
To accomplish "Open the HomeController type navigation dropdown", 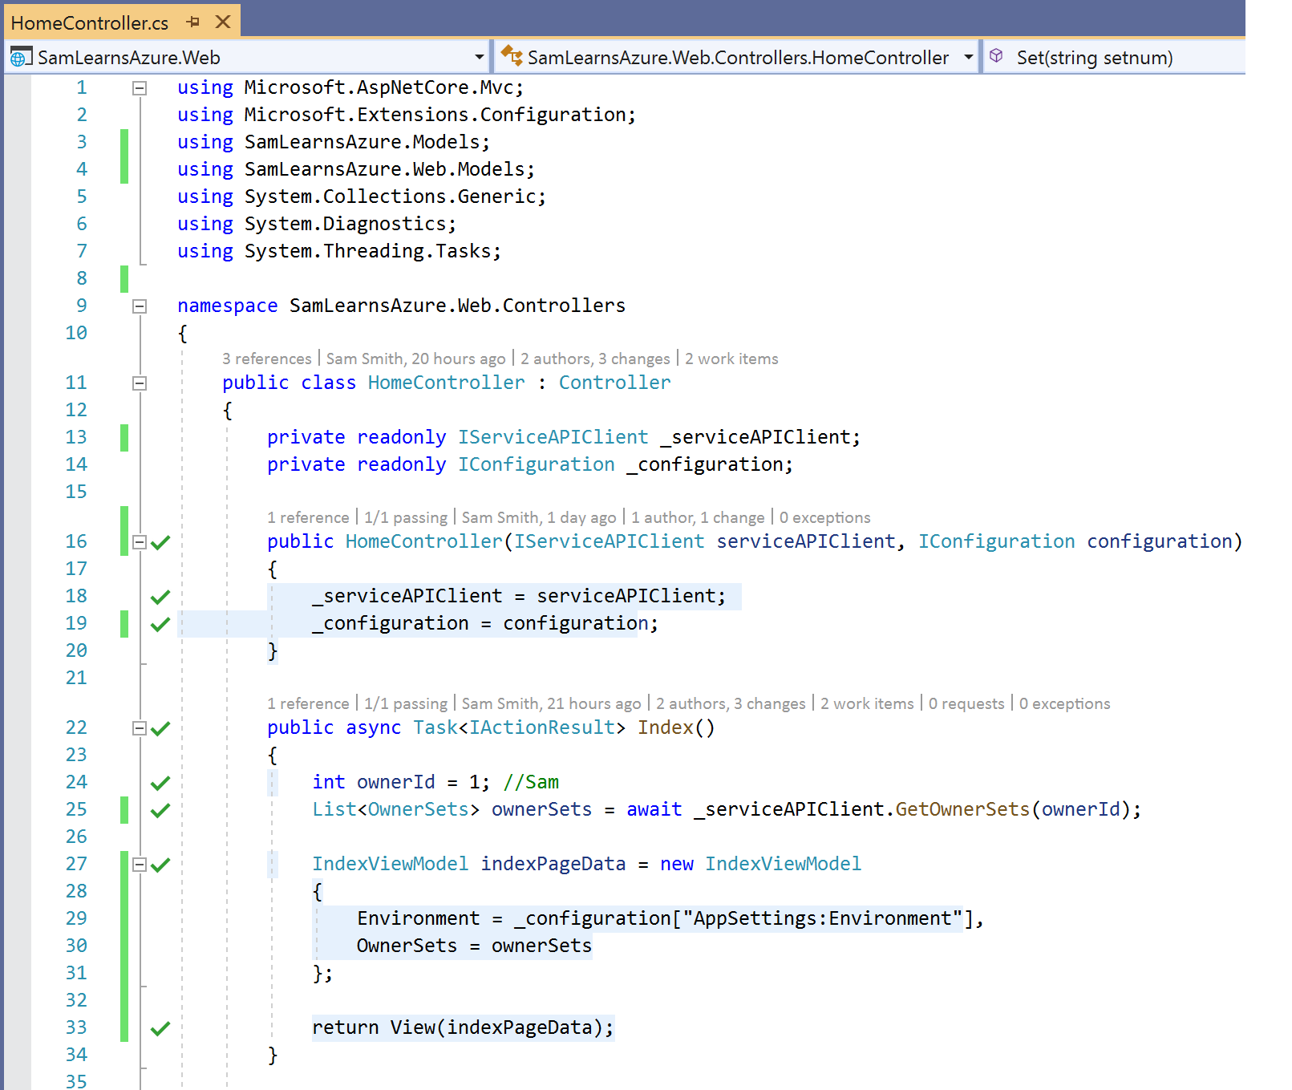I will click(x=968, y=58).
